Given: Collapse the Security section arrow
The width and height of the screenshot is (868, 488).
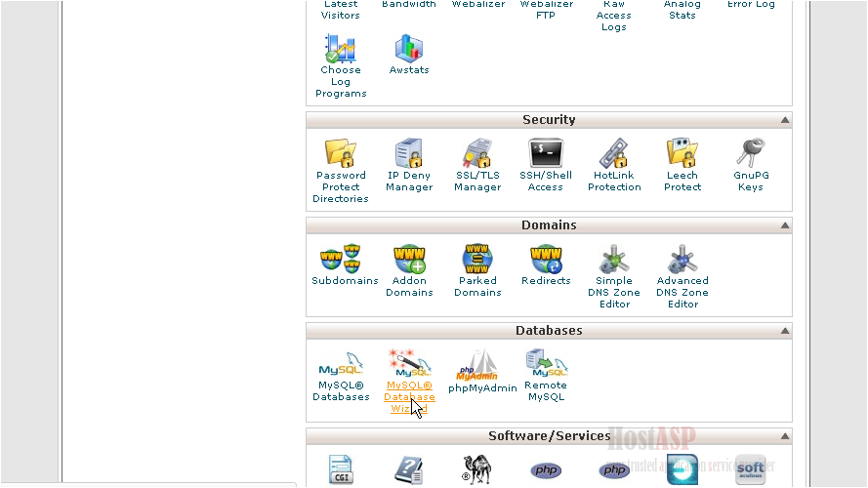Looking at the screenshot, I should click(784, 120).
